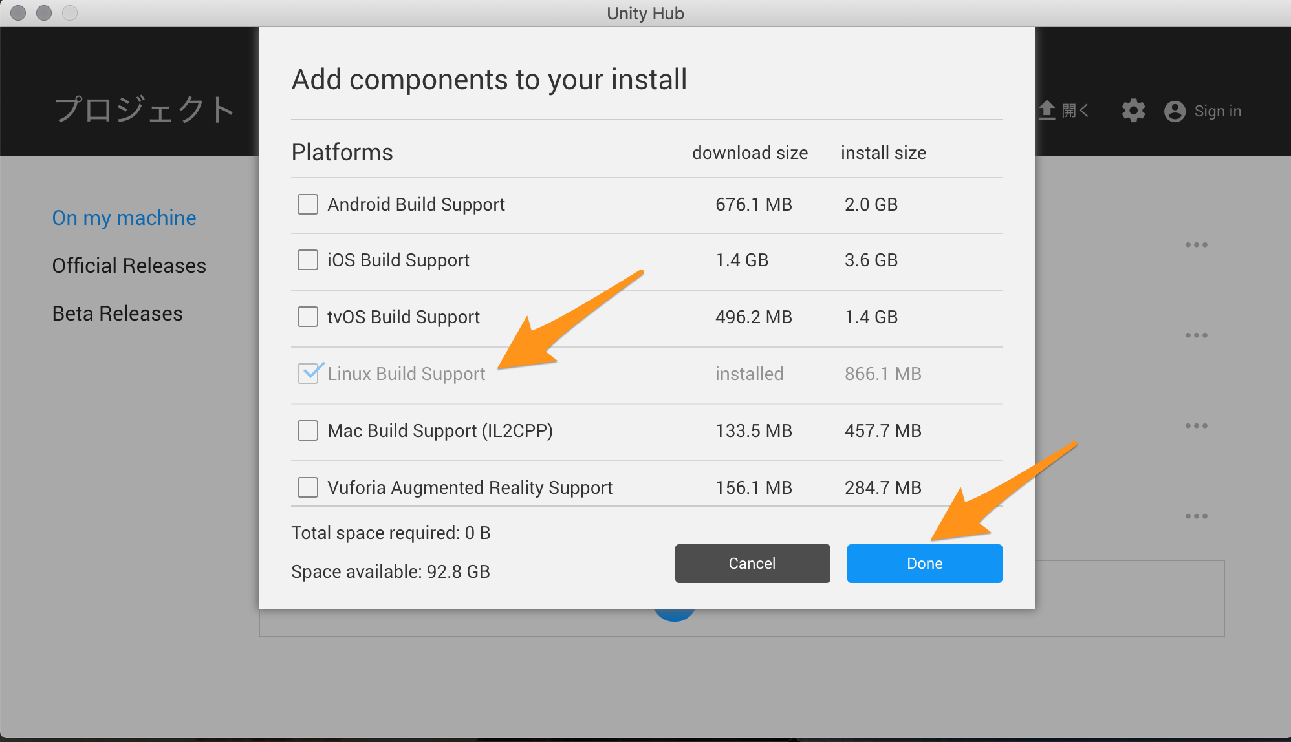Click the Sign in account icon
The image size is (1291, 742).
(1175, 111)
